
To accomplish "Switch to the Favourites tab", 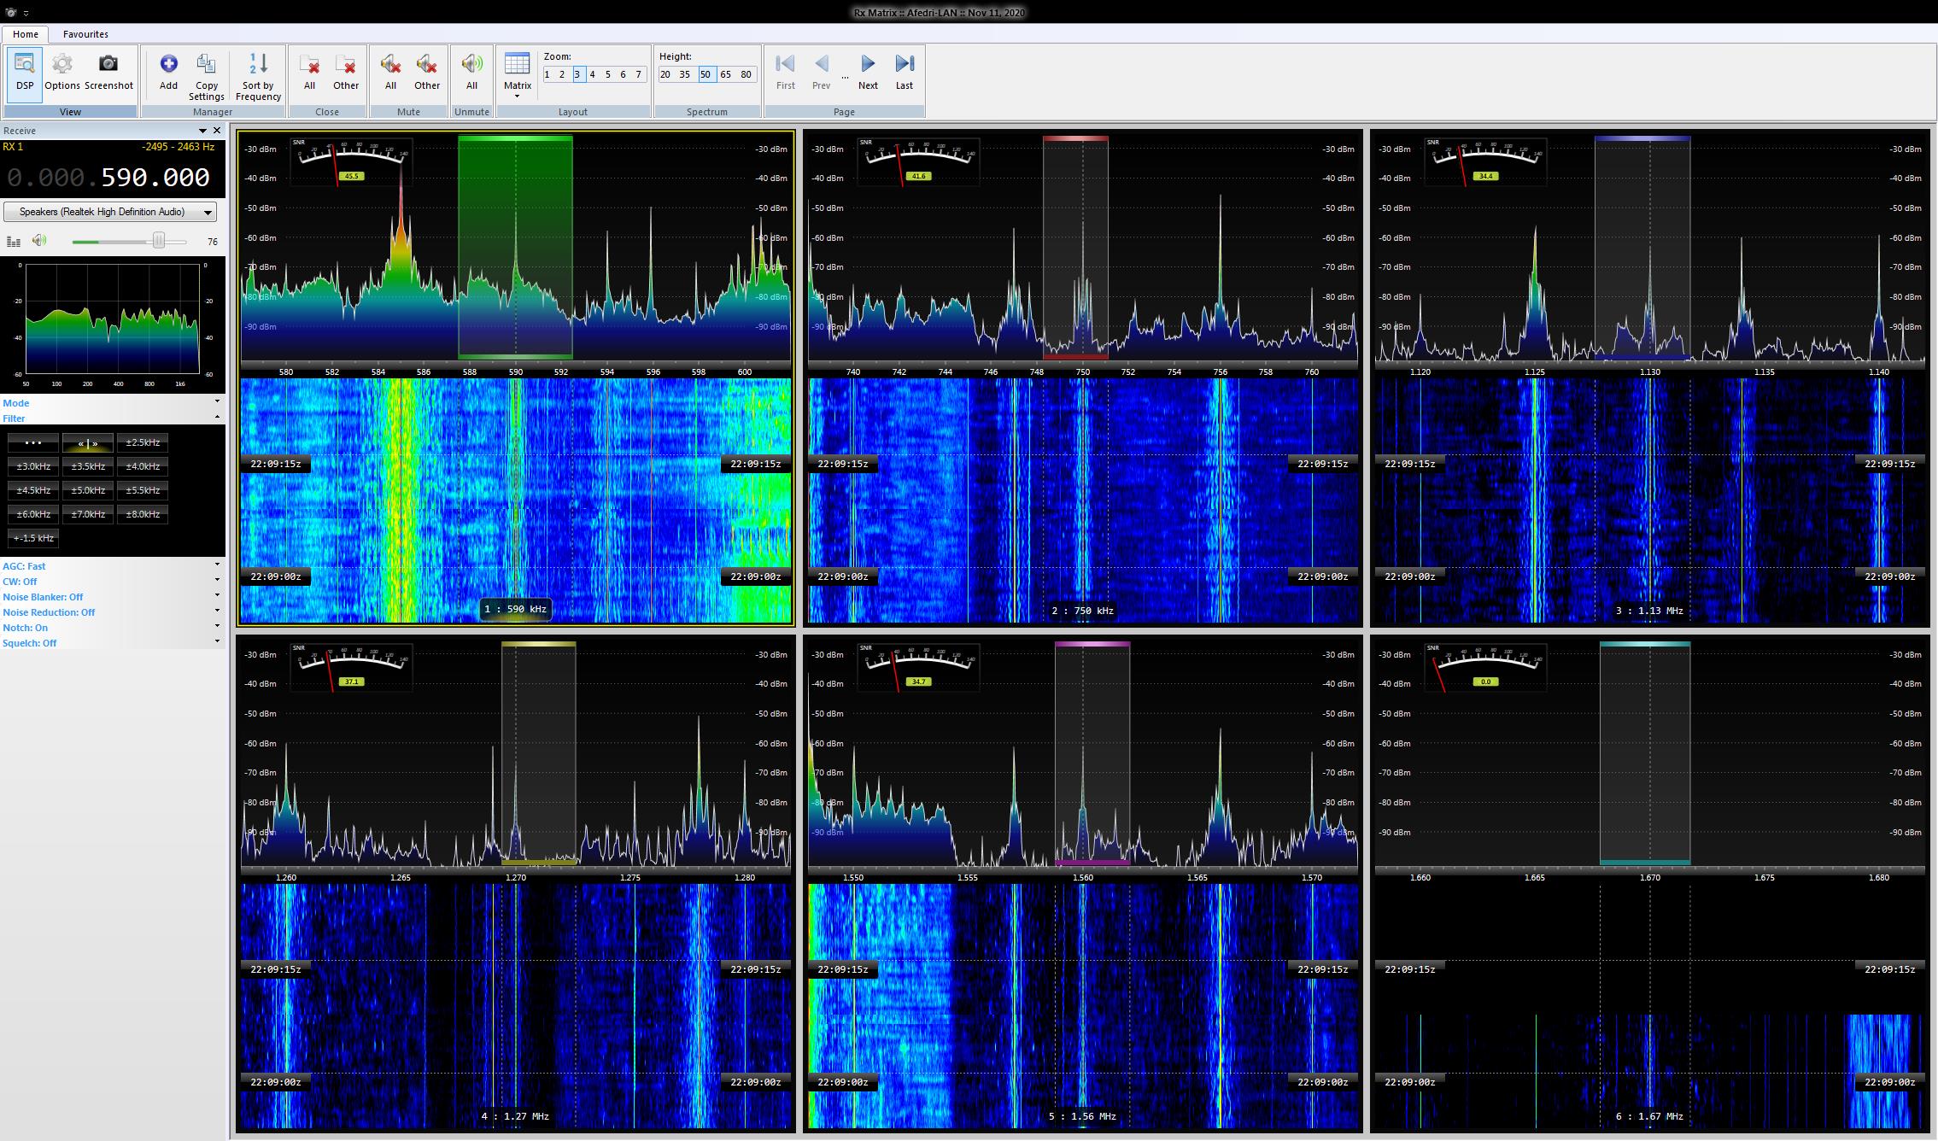I will pos(85,34).
